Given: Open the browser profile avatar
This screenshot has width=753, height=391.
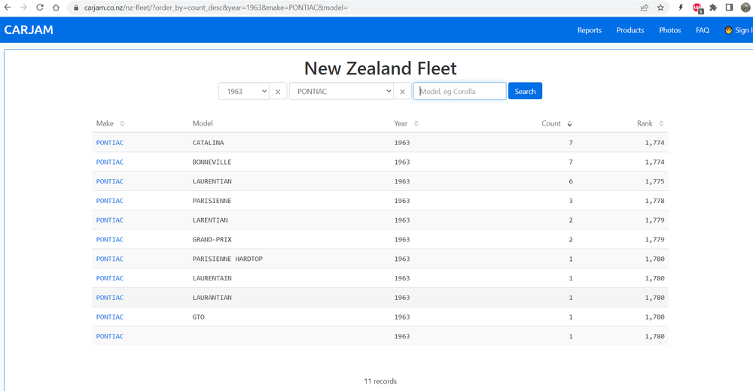Looking at the screenshot, I should [x=745, y=8].
